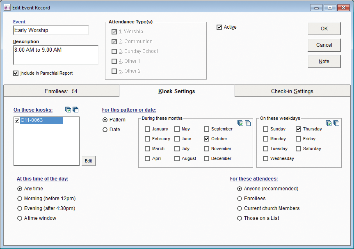Switch to the Check-in Settings tab
The image size is (354, 249).
292,91
